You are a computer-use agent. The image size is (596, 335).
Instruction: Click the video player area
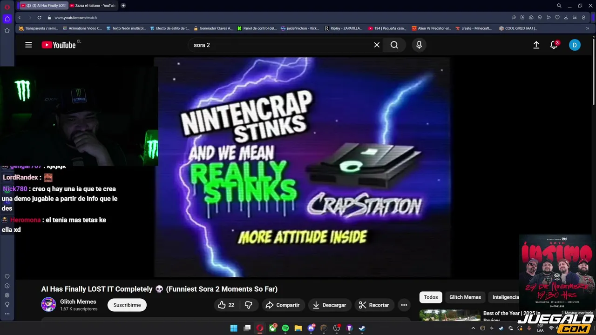pos(302,167)
